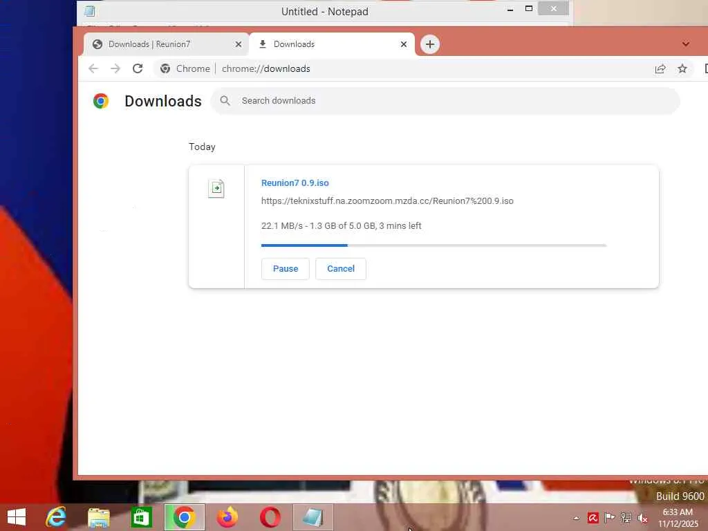The height and width of the screenshot is (531, 708).
Task: Reload the Downloads page
Action: tap(138, 68)
